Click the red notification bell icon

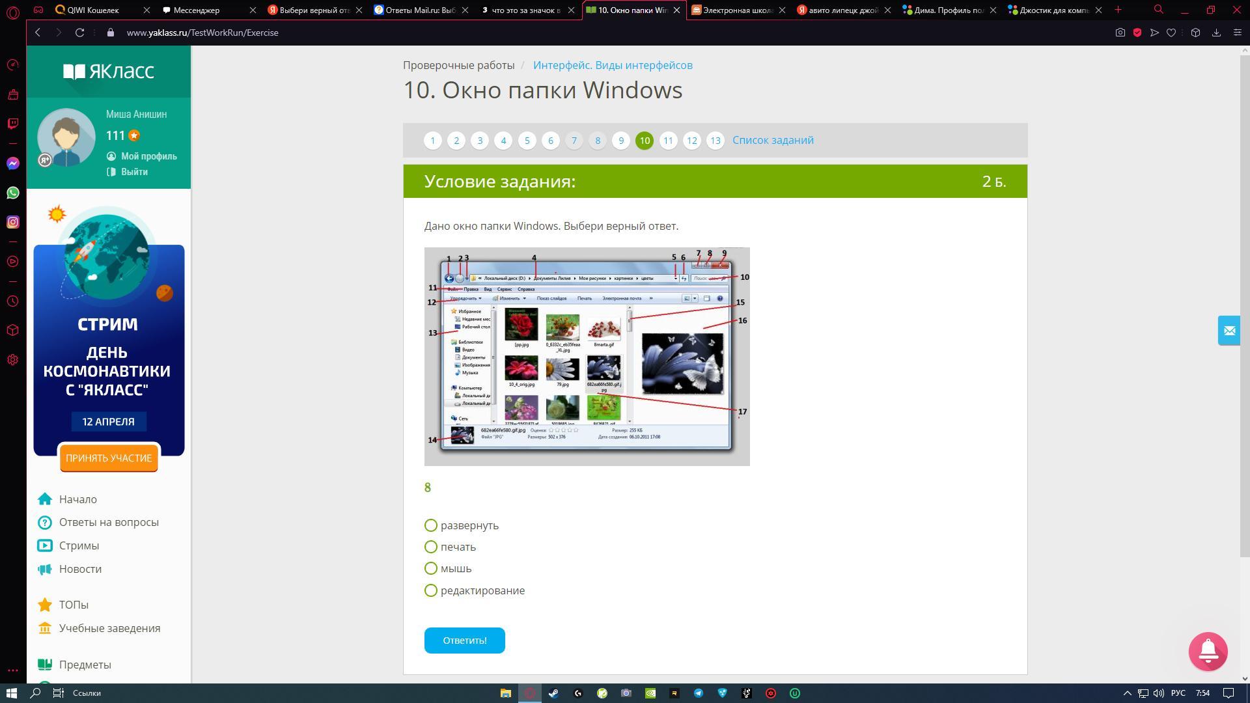1208,651
